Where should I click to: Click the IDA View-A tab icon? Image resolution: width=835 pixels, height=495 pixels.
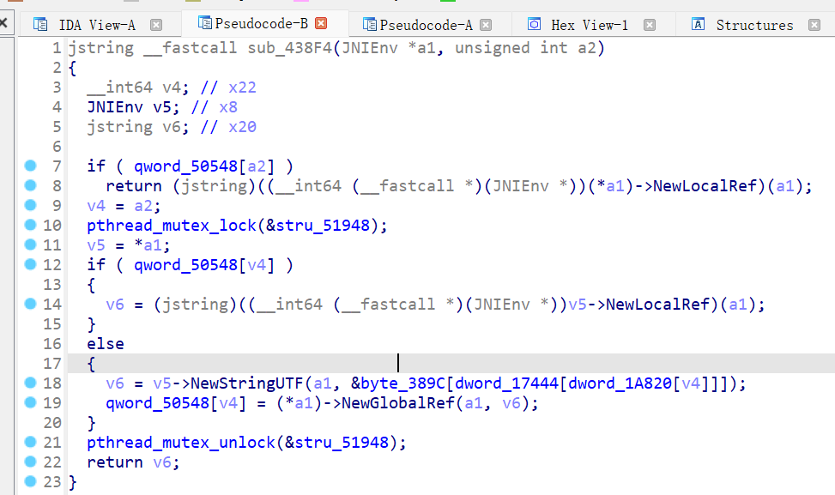(40, 25)
